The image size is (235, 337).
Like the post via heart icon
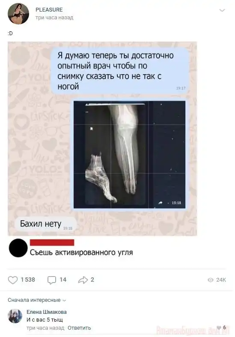tap(13, 280)
